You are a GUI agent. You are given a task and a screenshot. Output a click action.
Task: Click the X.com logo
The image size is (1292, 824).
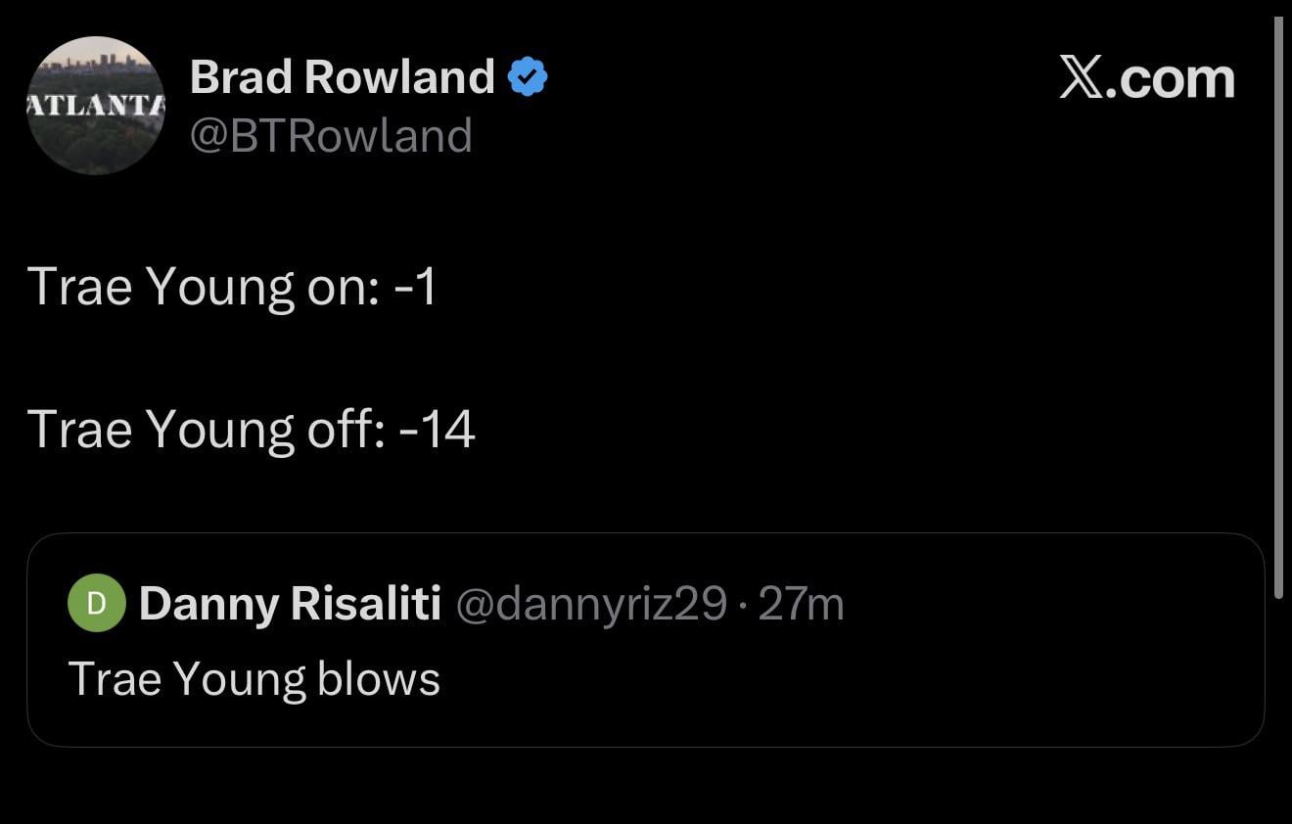click(x=1147, y=77)
